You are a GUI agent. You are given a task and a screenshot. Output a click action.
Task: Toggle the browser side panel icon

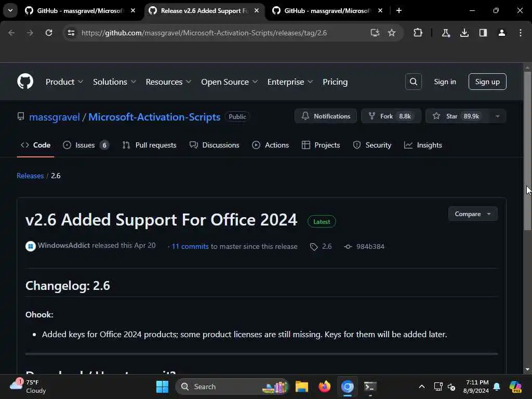(483, 33)
